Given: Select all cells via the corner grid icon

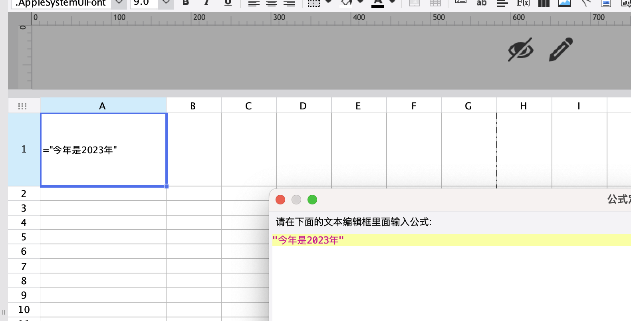Looking at the screenshot, I should [22, 106].
